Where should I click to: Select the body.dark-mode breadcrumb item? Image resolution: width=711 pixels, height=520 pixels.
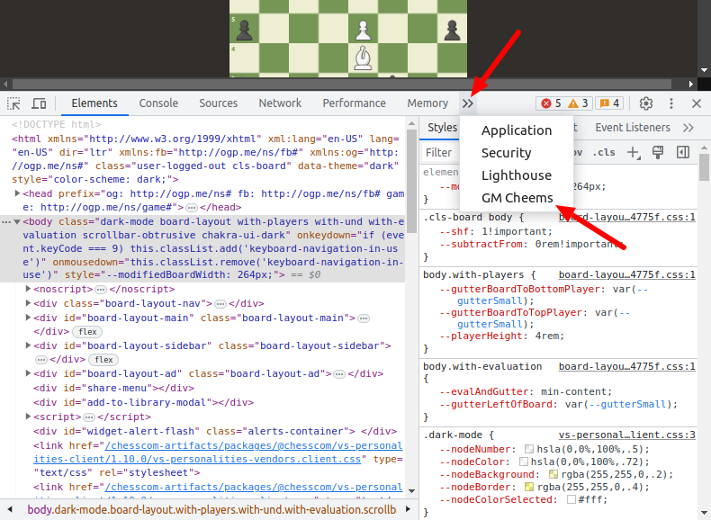pyautogui.click(x=211, y=510)
